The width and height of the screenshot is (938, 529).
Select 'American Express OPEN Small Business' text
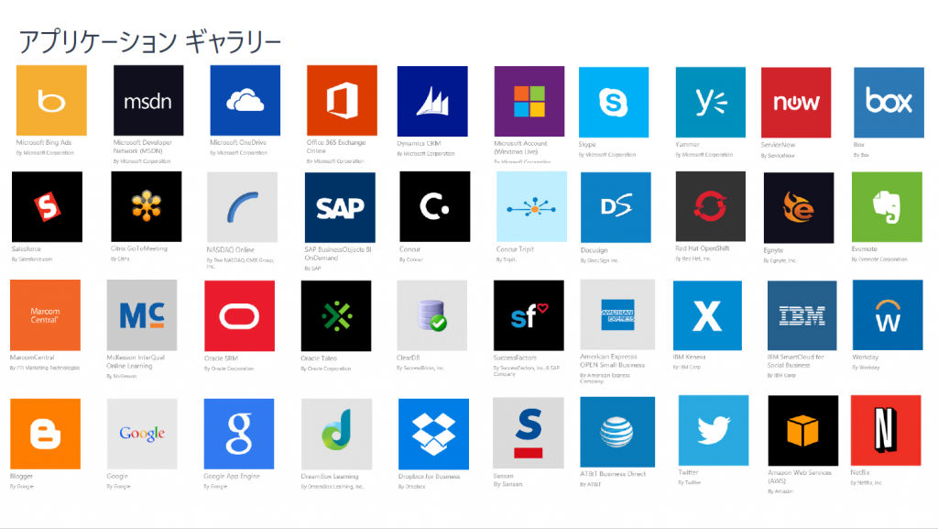click(x=613, y=361)
